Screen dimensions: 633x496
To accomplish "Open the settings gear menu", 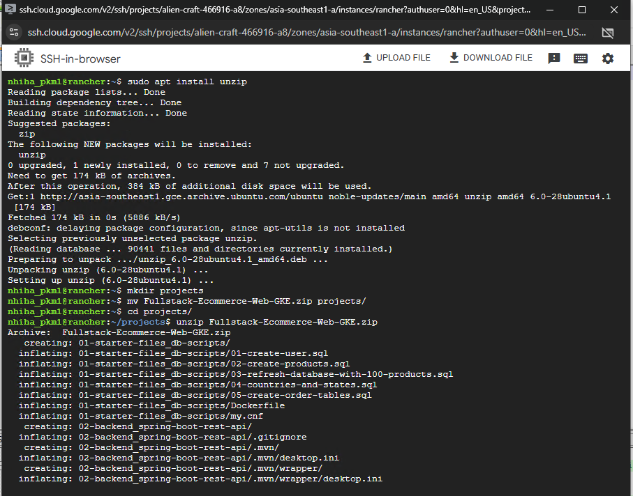I will (608, 59).
